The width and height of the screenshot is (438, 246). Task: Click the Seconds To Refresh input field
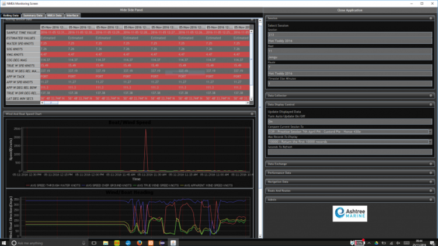point(350,152)
